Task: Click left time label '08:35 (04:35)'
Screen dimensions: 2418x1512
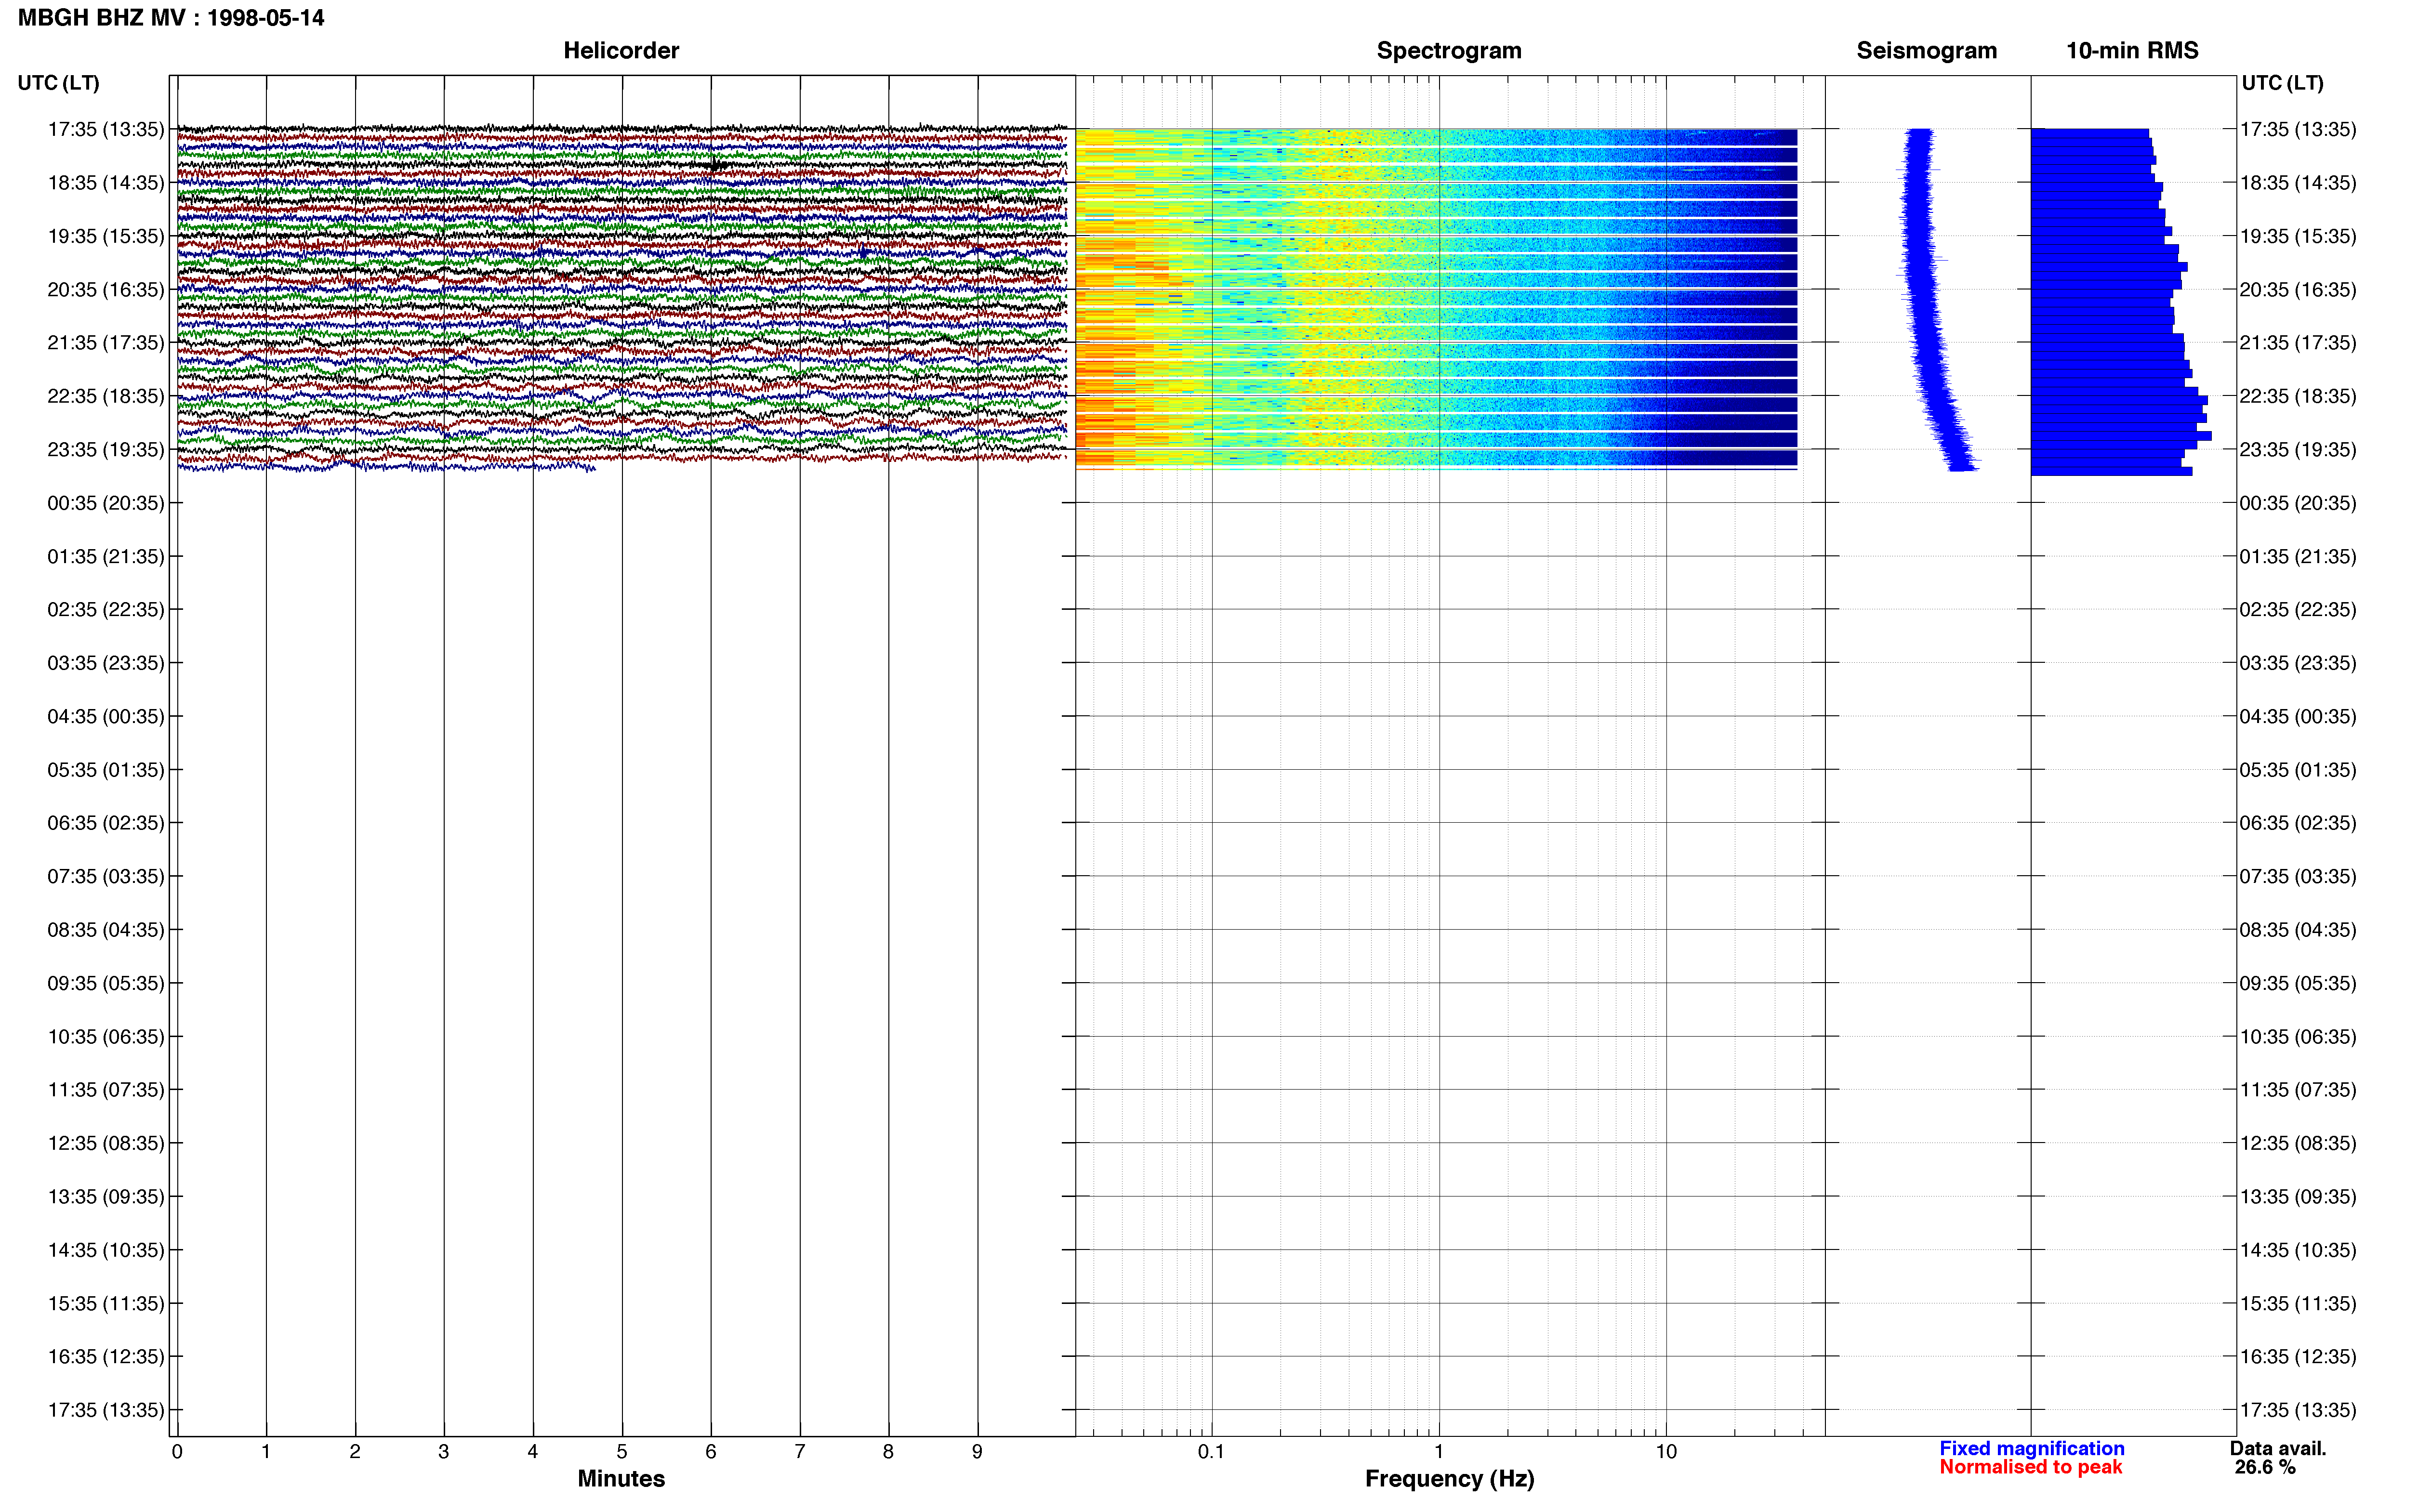Action: click(x=106, y=930)
